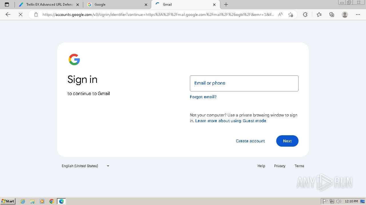The height and width of the screenshot is (205, 366).
Task: Click the address bar URL
Action: (158, 15)
